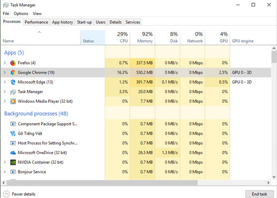Click the scroll down arrow
This screenshot has height=198, width=277.
pos(274,177)
